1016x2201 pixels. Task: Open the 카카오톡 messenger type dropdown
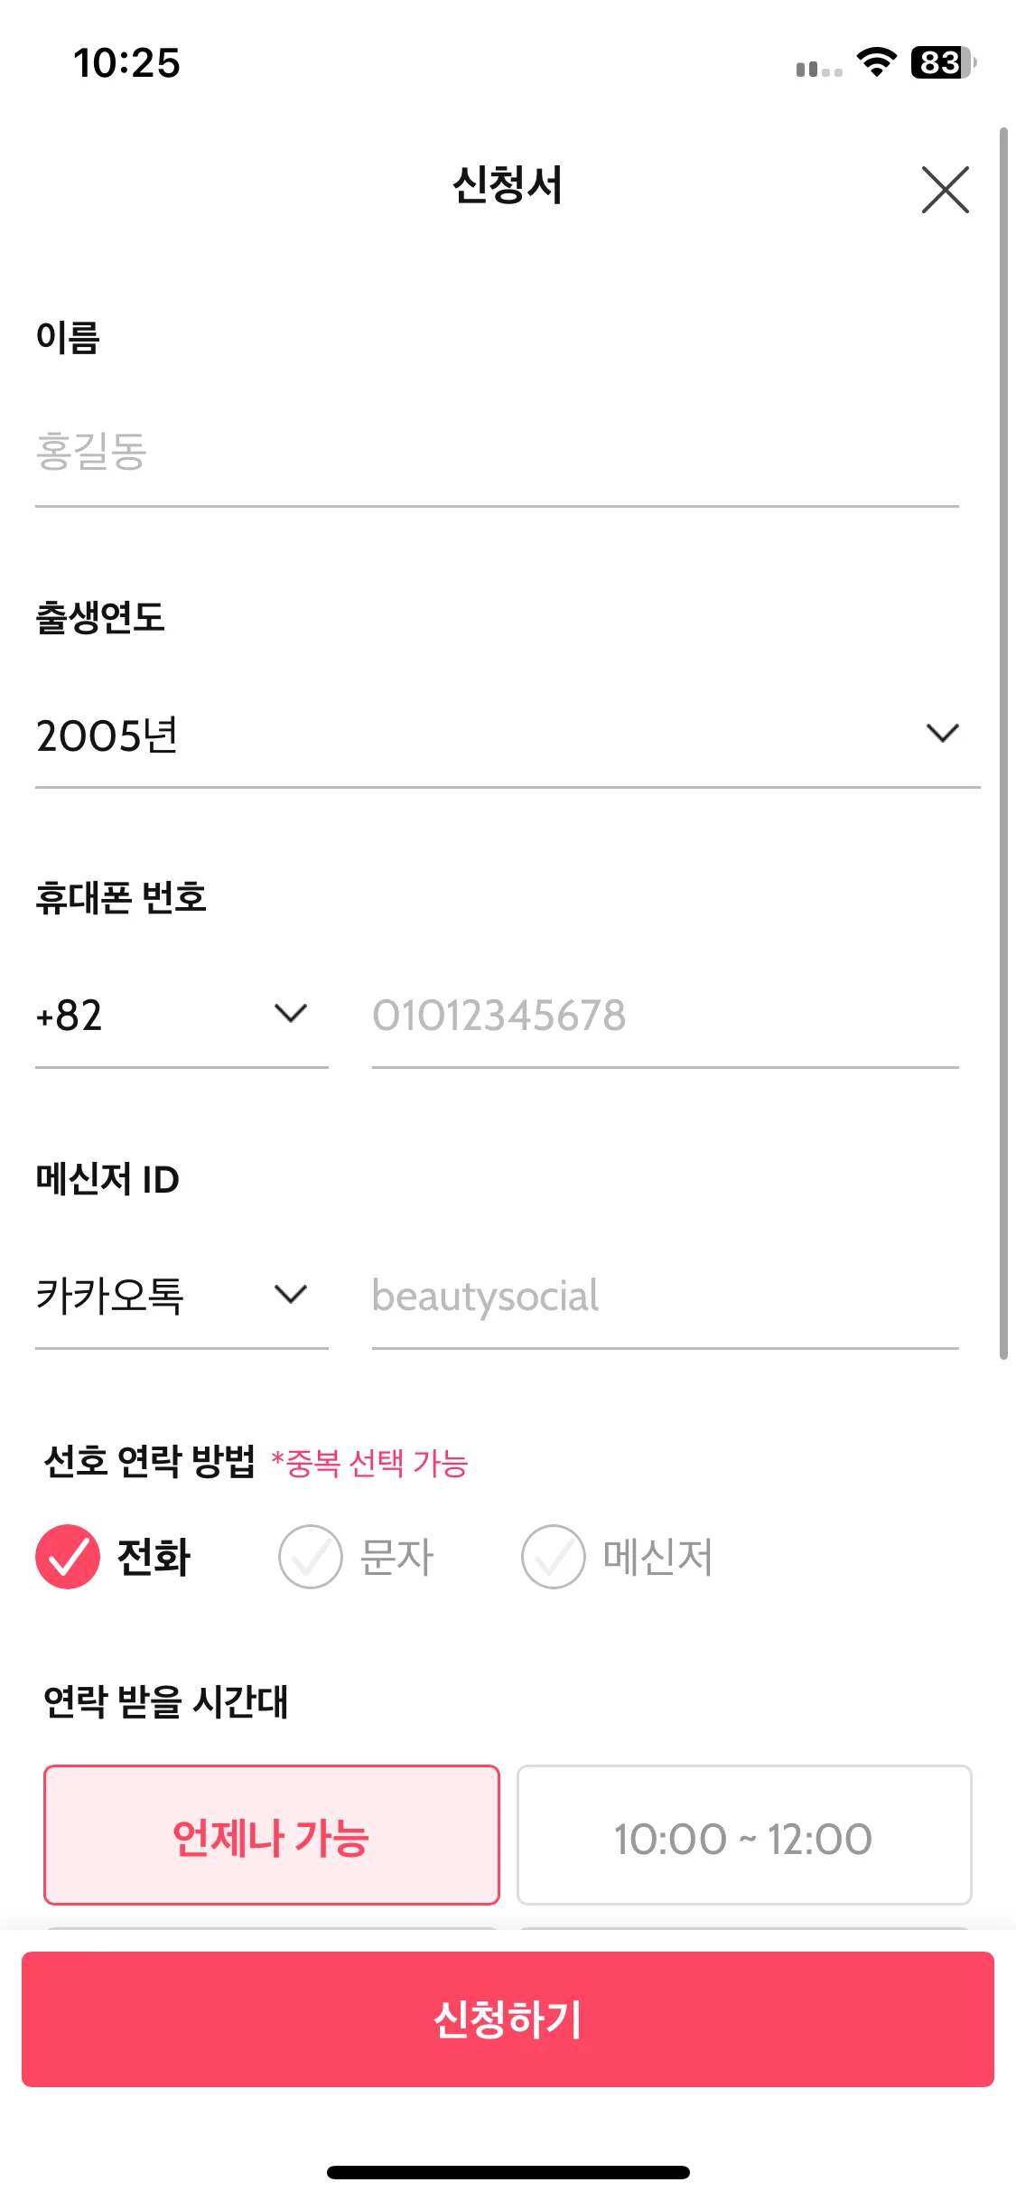click(x=182, y=1296)
